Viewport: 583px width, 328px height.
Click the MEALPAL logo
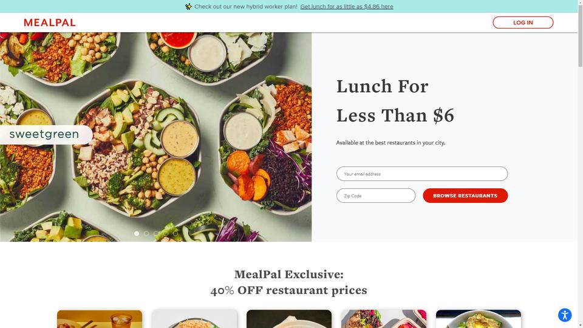click(50, 22)
